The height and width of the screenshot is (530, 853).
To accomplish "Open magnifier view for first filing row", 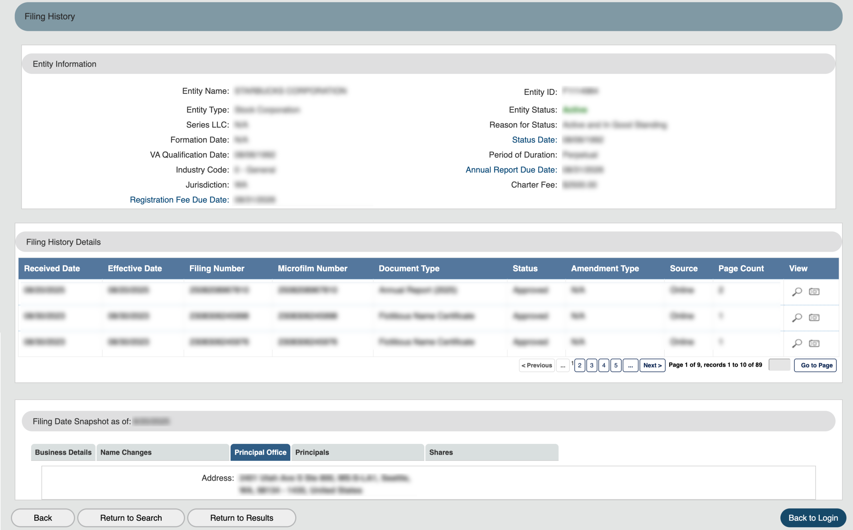I will (x=797, y=292).
